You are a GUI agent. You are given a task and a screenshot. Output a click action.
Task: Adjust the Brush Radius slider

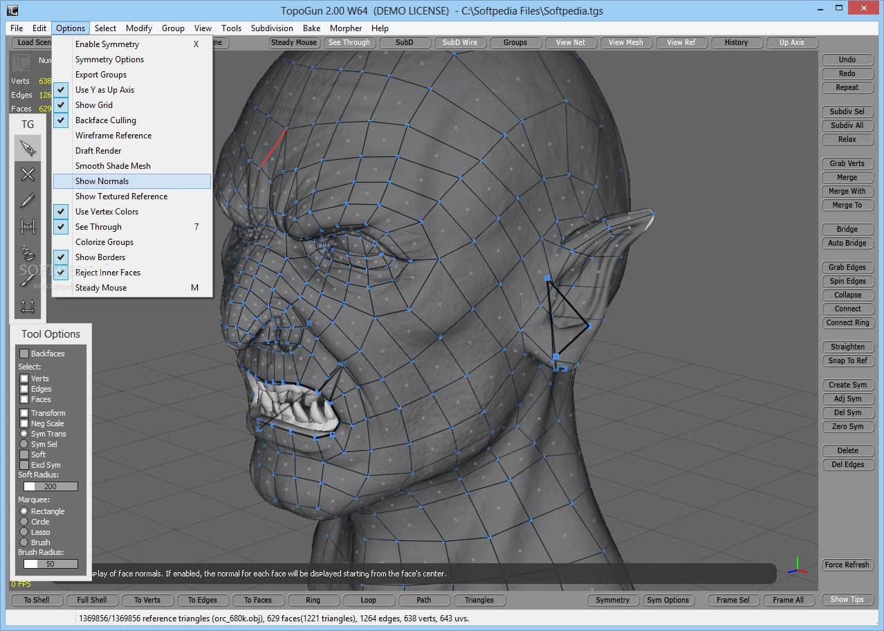pos(50,564)
